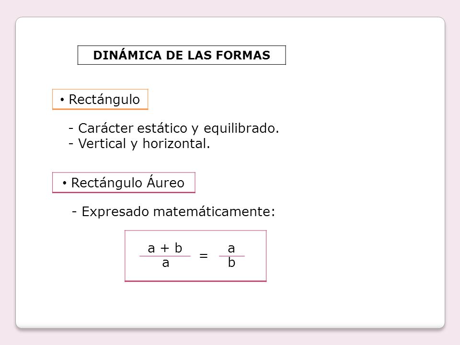The image size is (460, 345).
Task: Click the word horizontal
Action: [x=176, y=144]
